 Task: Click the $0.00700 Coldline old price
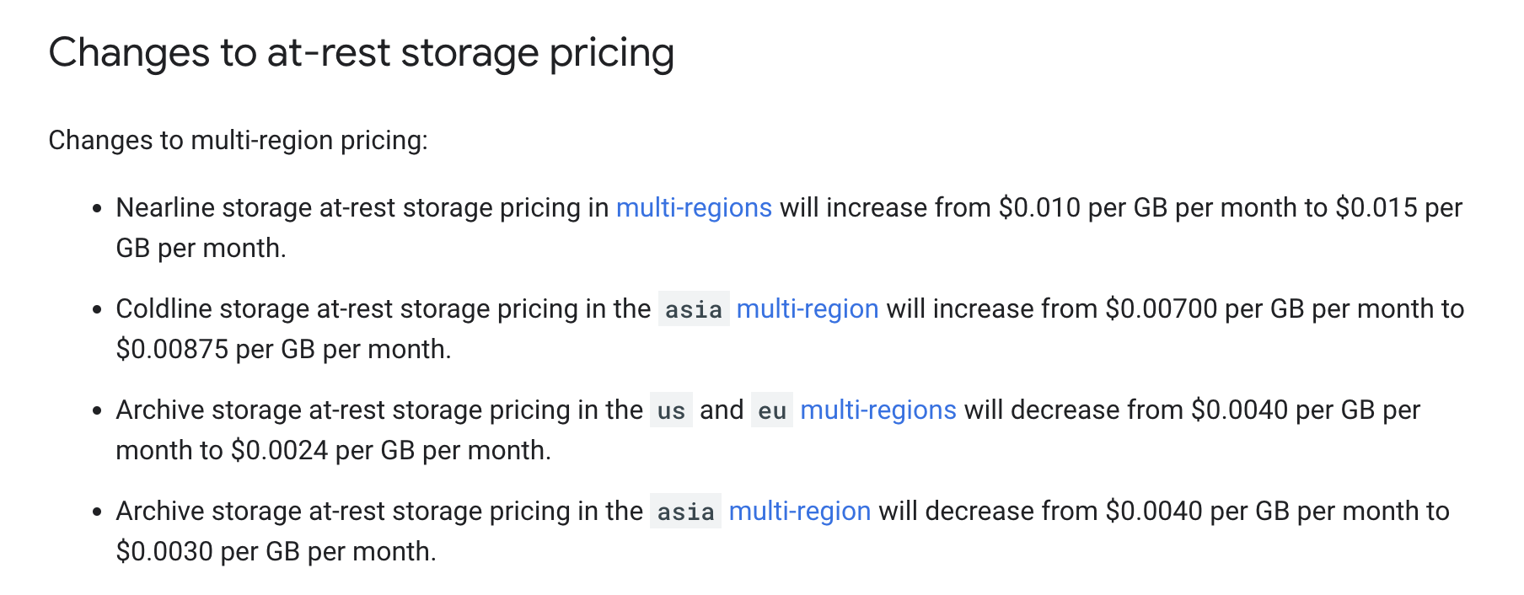click(x=1162, y=308)
